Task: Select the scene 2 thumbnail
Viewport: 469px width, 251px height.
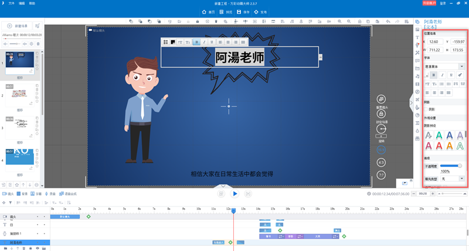Action: point(20,95)
